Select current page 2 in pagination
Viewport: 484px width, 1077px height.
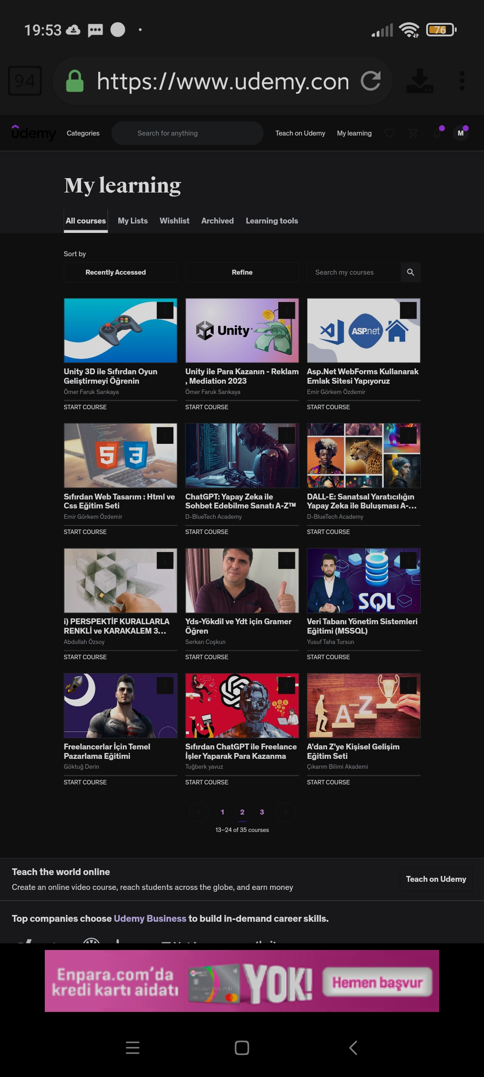pos(242,812)
